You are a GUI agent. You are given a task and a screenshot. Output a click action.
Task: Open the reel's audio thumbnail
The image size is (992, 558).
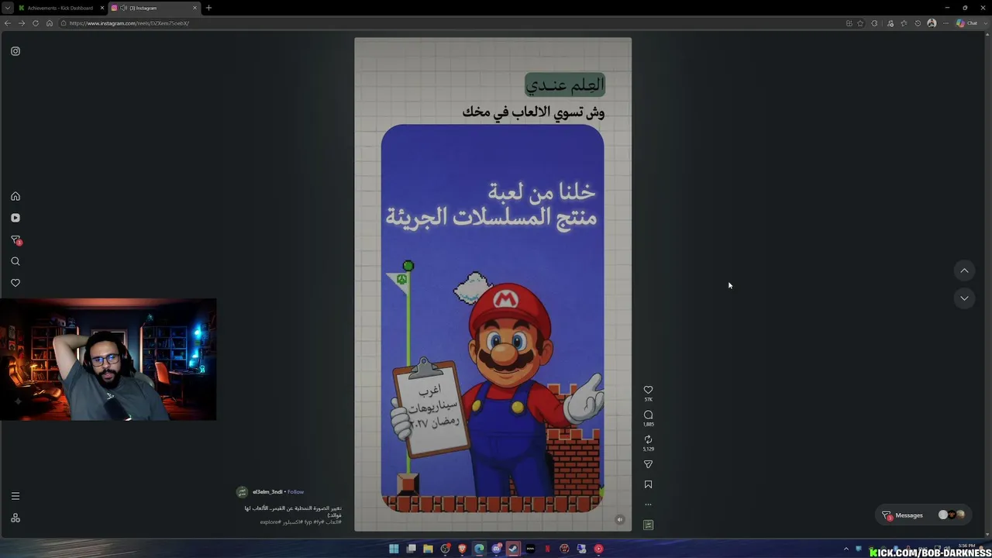click(649, 525)
